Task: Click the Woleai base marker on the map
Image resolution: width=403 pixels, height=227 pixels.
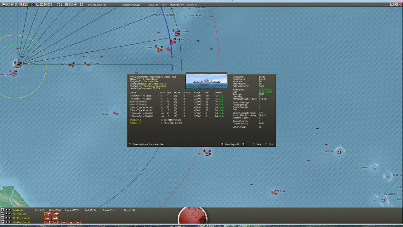Action: point(115,112)
